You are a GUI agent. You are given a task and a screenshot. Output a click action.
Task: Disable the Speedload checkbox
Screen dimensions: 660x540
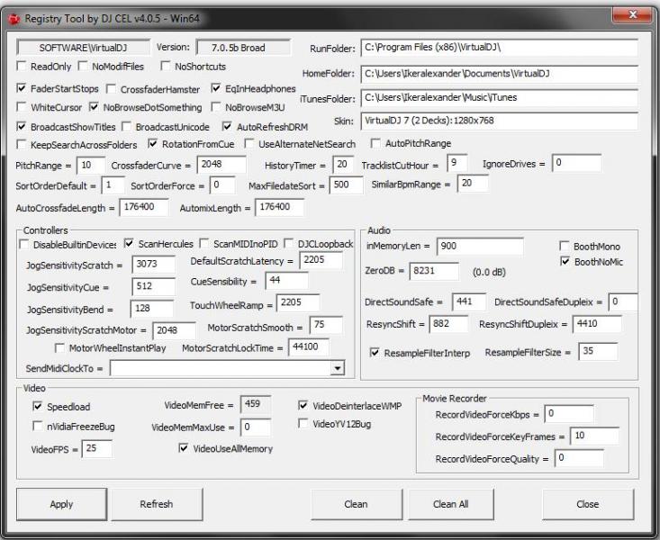tap(38, 406)
